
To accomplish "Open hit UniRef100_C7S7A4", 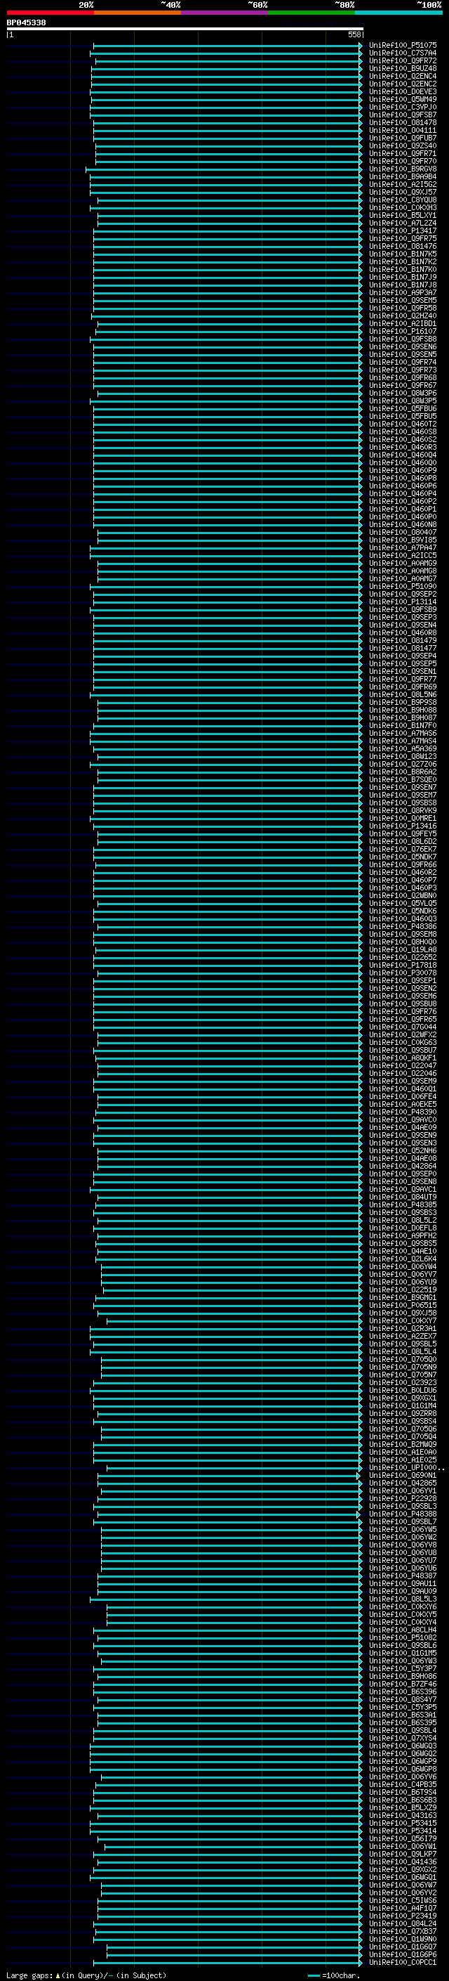I will (x=403, y=53).
